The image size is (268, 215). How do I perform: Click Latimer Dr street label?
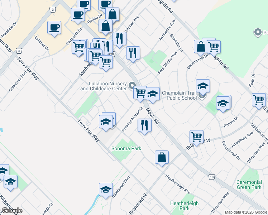click(x=42, y=43)
